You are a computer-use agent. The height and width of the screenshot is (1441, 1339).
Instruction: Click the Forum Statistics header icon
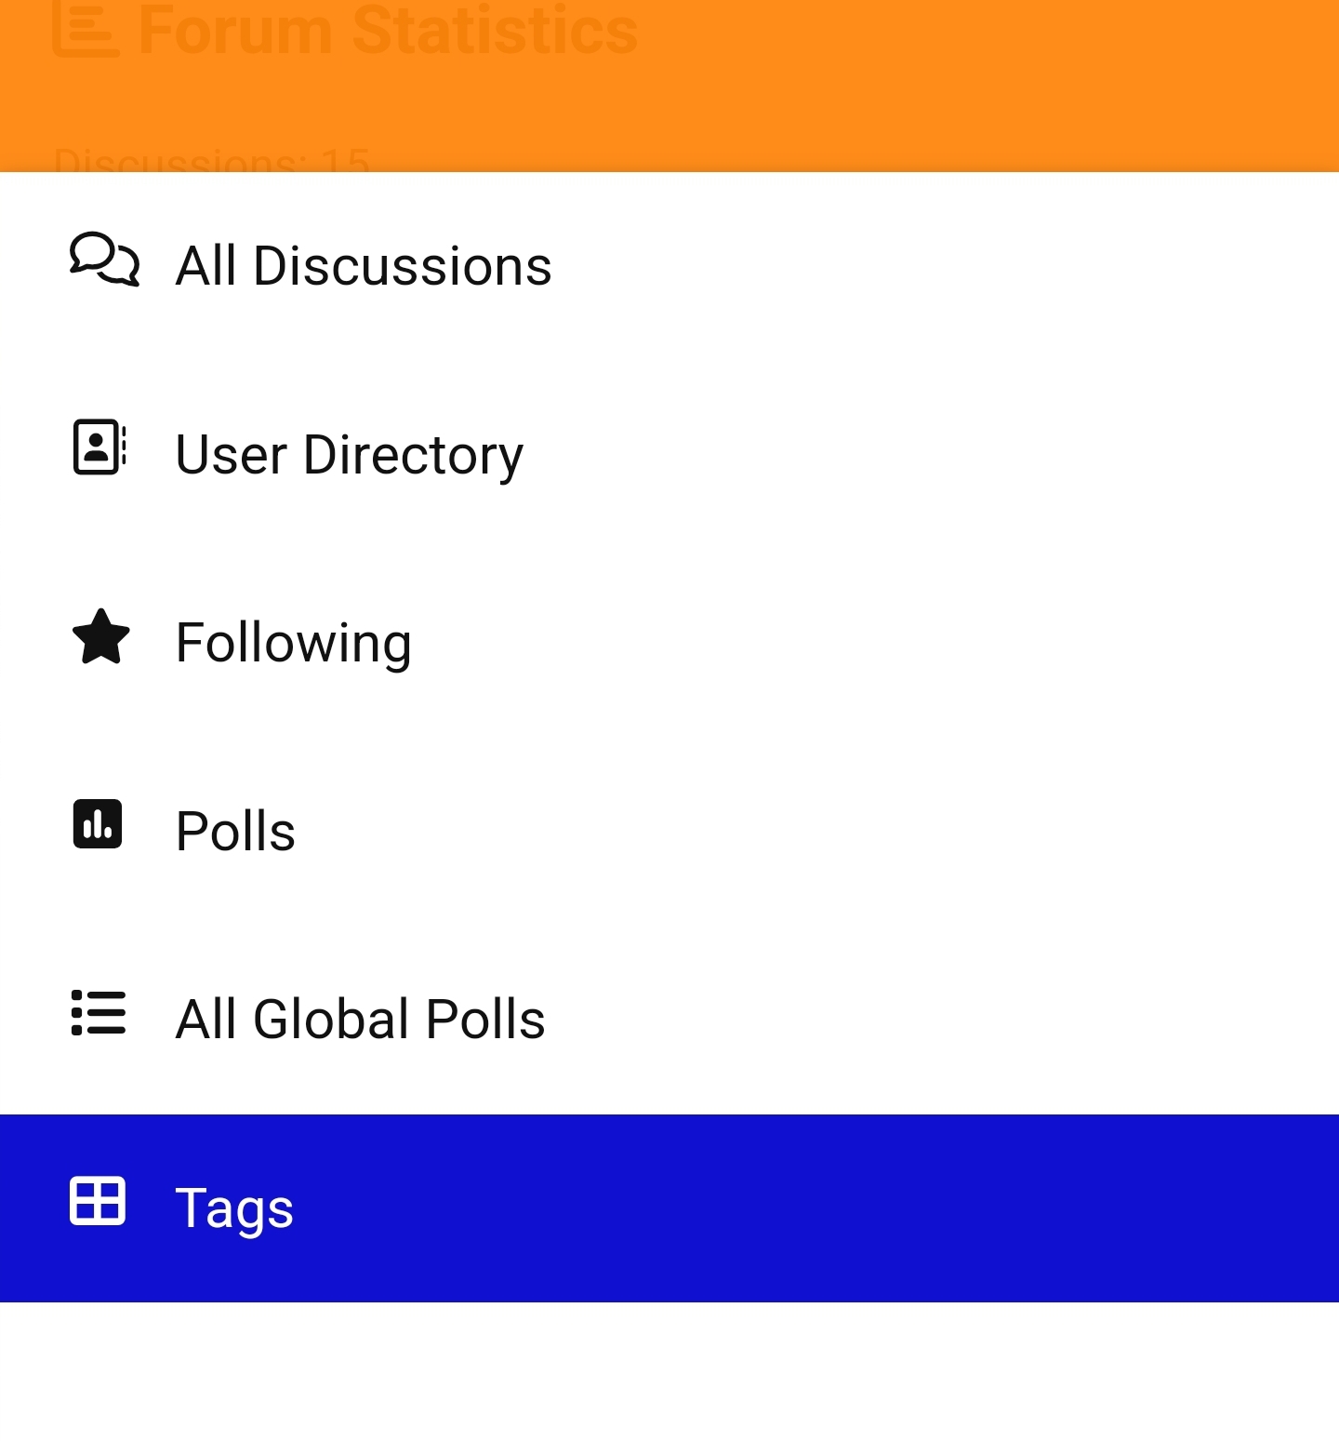(86, 28)
